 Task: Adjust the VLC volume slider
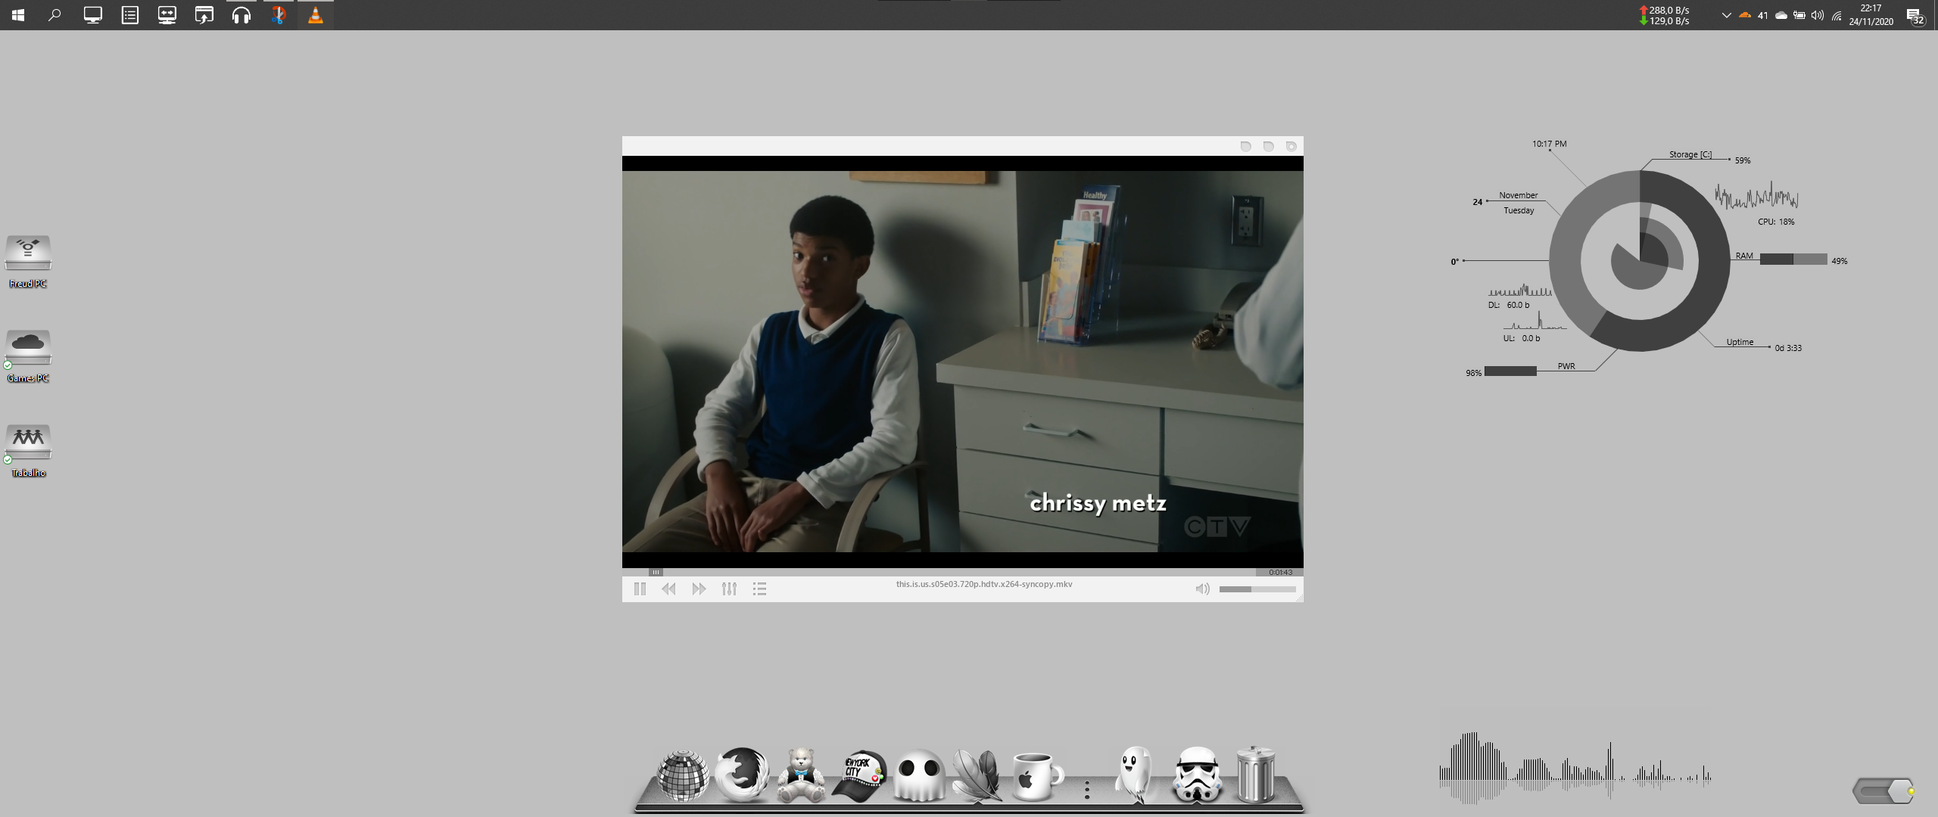coord(1257,589)
